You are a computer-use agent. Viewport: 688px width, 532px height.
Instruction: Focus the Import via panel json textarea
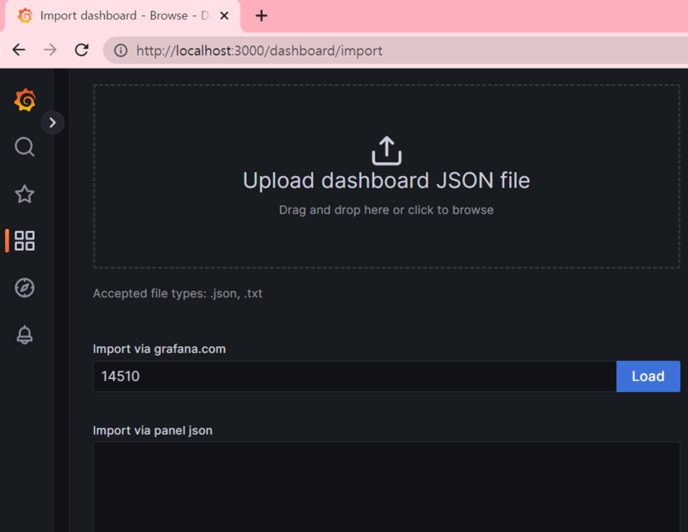tap(386, 487)
